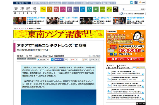The height and width of the screenshot is (105, 159).
Task: Open ranking 4 「自分の意見を言う」 article
Action: pos(127,92)
